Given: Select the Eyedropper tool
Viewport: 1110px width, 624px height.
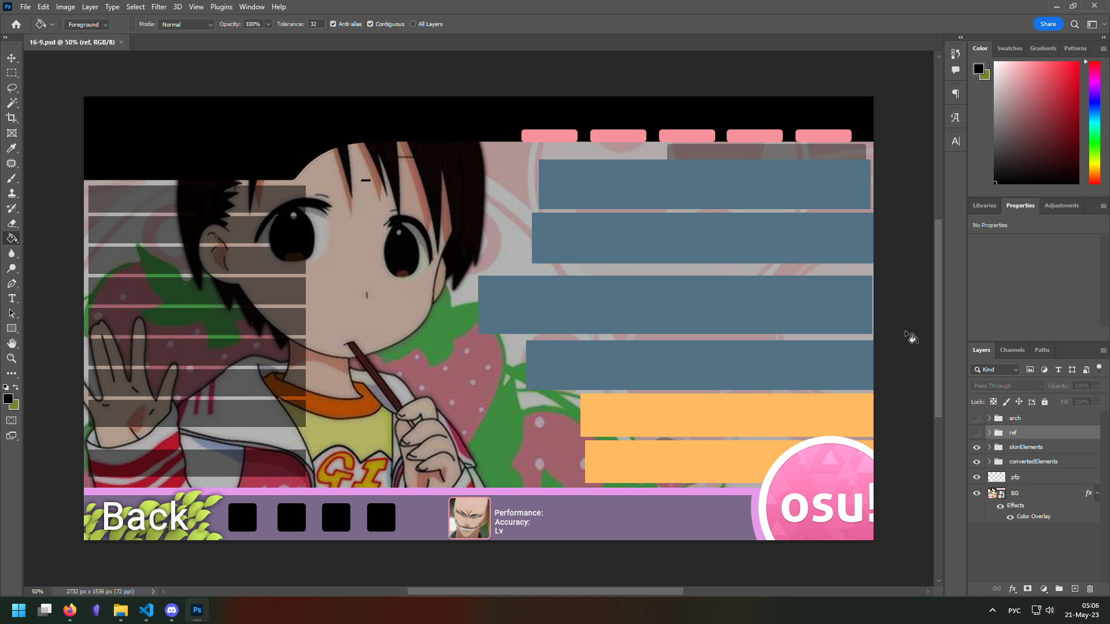Looking at the screenshot, I should tap(12, 148).
